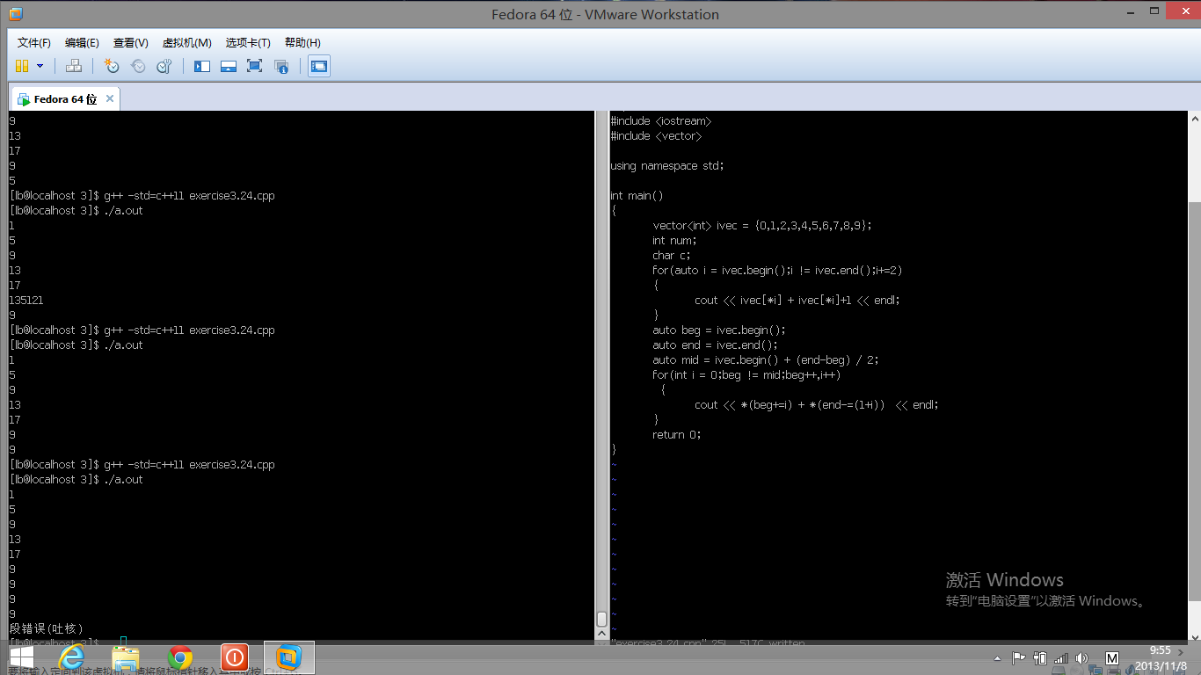Open the network signal icon
Image resolution: width=1201 pixels, height=675 pixels.
click(x=1061, y=657)
